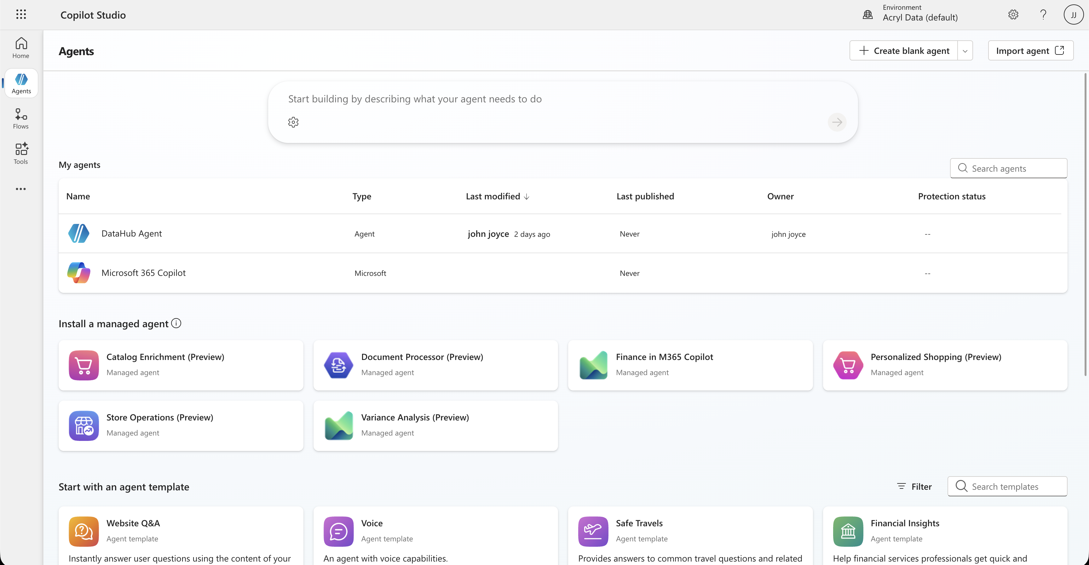
Task: Click the info icon beside Install a managed agent
Action: [176, 323]
